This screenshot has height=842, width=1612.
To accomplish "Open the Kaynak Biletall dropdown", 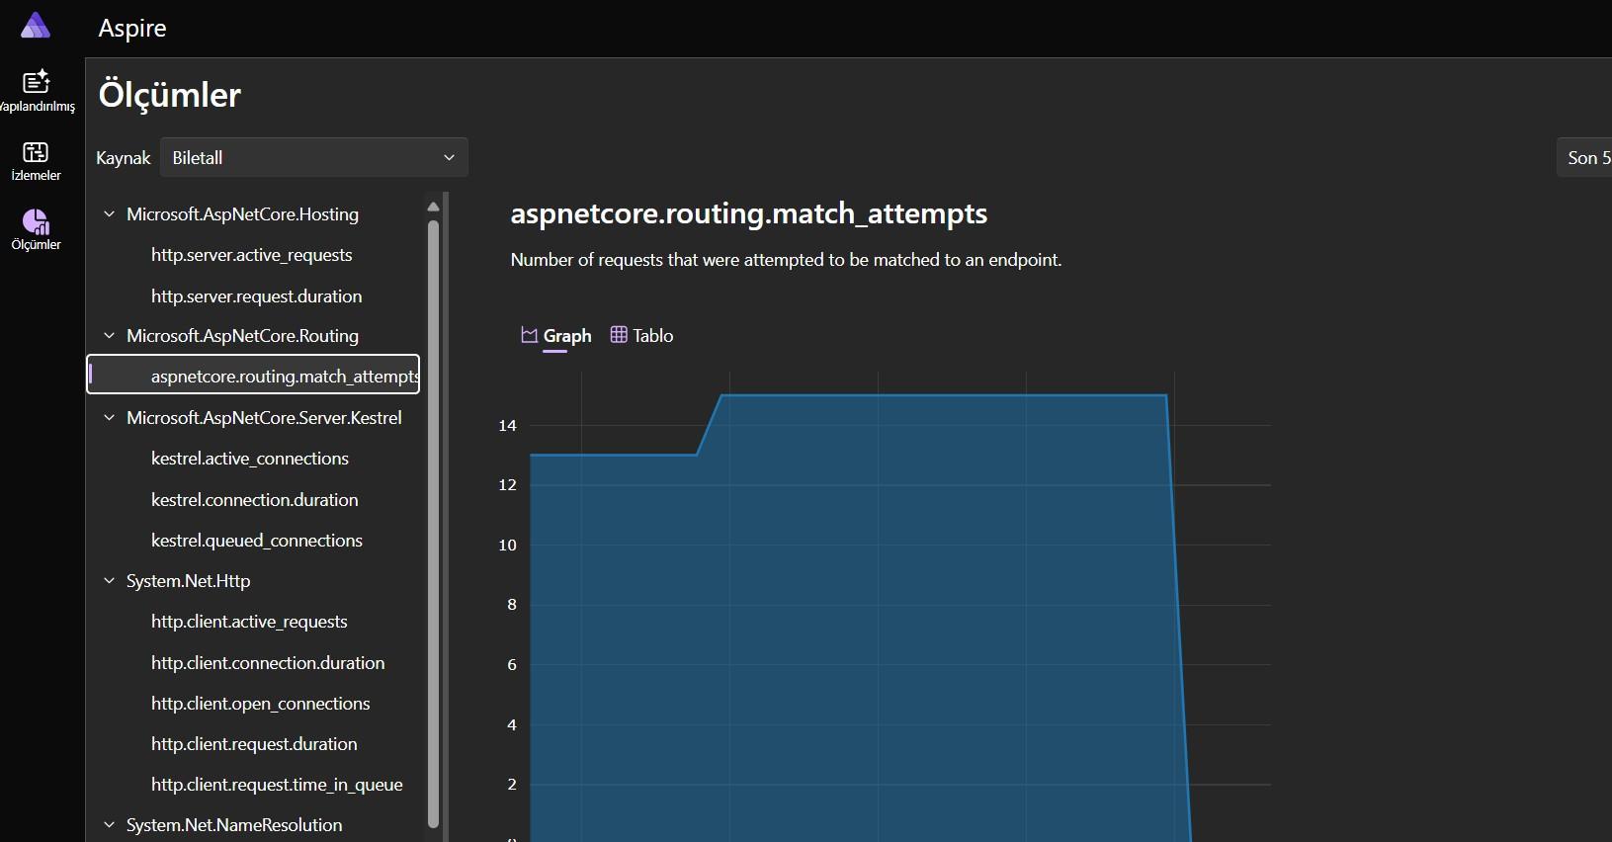I will point(313,158).
